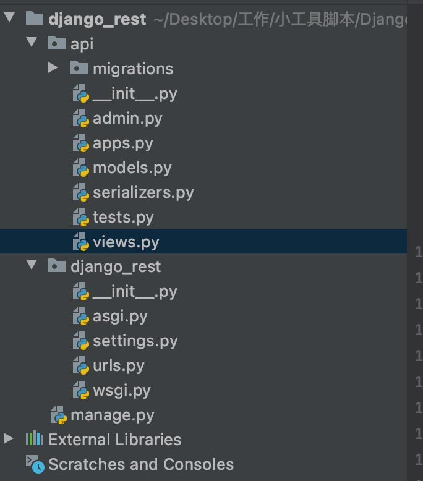Viewport: 423px width, 481px height.
Task: Click the Python icon next to manage.py
Action: [59, 415]
